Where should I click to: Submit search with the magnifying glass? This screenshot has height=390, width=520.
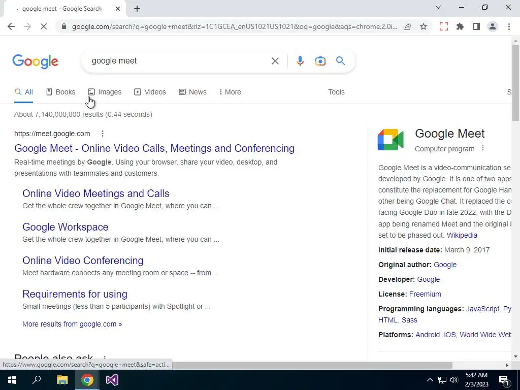(x=340, y=61)
